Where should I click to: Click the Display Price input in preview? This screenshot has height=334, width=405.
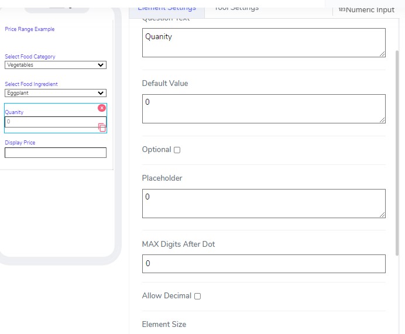[x=56, y=153]
